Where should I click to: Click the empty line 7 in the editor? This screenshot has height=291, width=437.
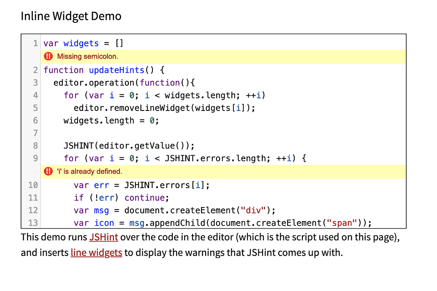84,133
